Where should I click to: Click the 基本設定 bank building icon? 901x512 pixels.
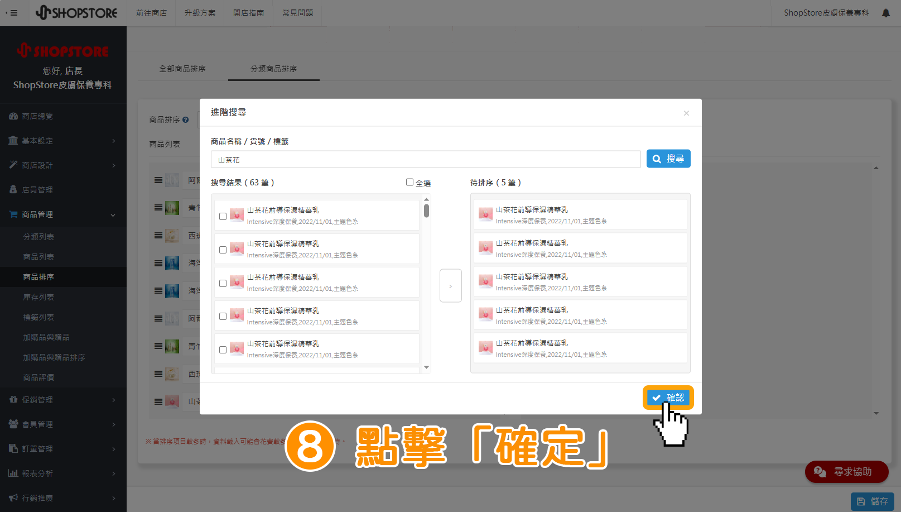coord(13,140)
